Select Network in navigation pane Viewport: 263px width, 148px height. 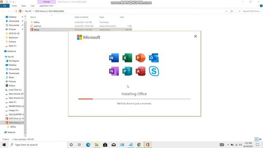tap(11, 132)
